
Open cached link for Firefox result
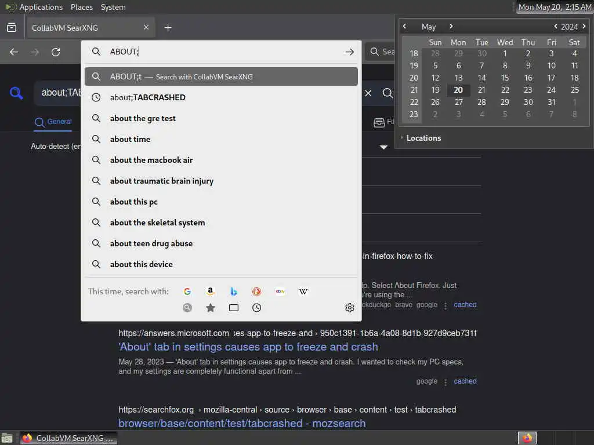click(465, 305)
